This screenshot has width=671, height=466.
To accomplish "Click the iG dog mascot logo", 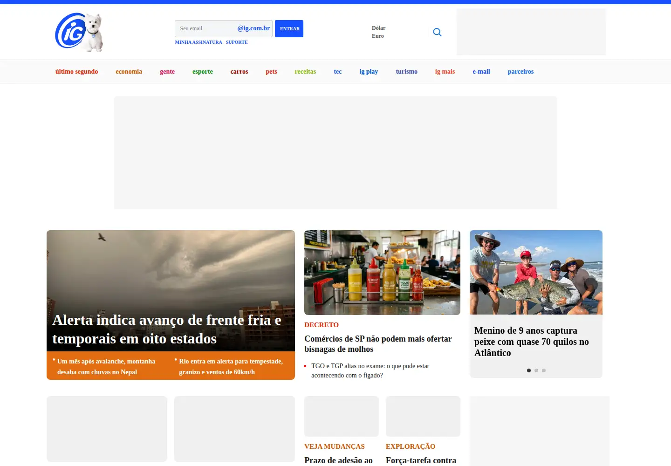I will [x=79, y=32].
